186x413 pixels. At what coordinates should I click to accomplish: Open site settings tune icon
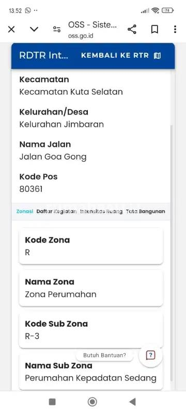click(x=57, y=29)
